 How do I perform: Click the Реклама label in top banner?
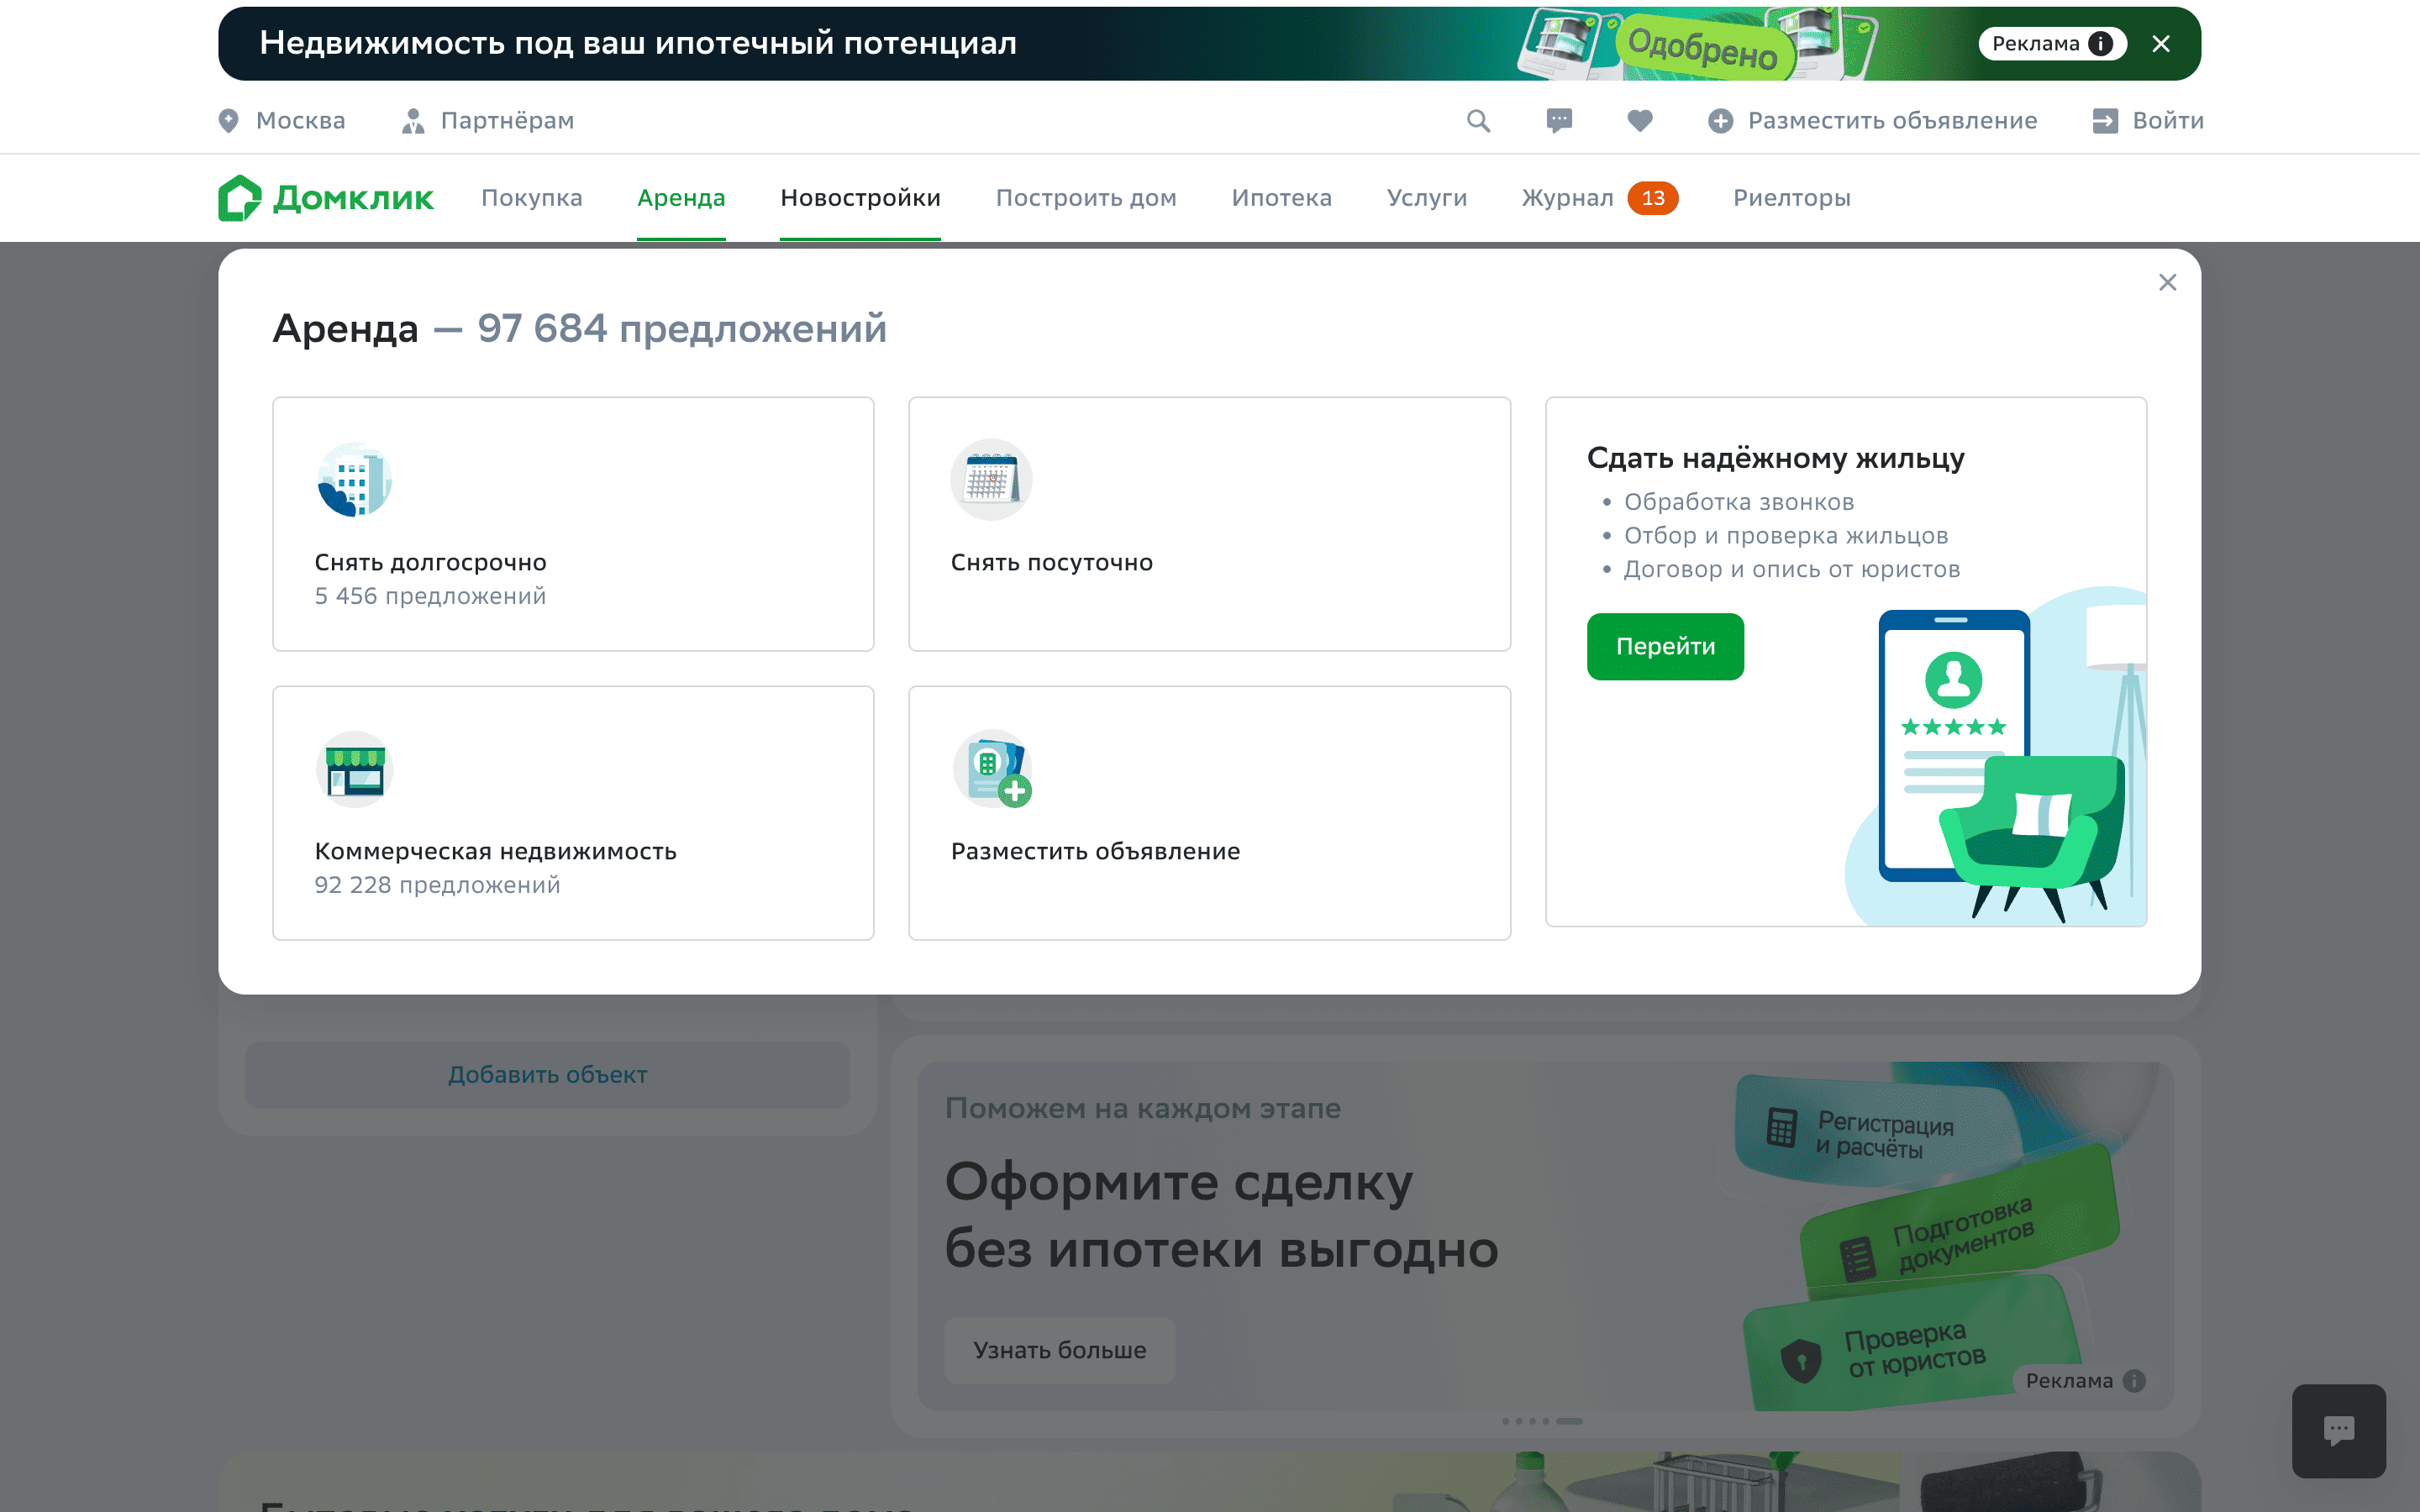point(2036,44)
